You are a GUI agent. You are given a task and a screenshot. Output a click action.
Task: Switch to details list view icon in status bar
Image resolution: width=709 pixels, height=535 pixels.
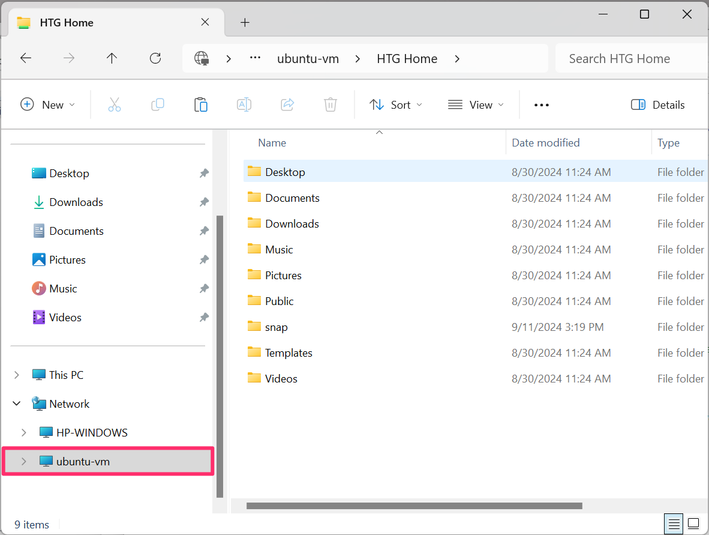pos(674,524)
